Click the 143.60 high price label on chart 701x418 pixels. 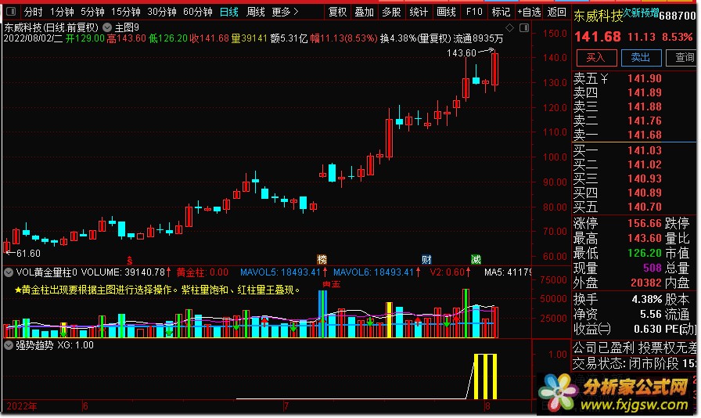(462, 53)
